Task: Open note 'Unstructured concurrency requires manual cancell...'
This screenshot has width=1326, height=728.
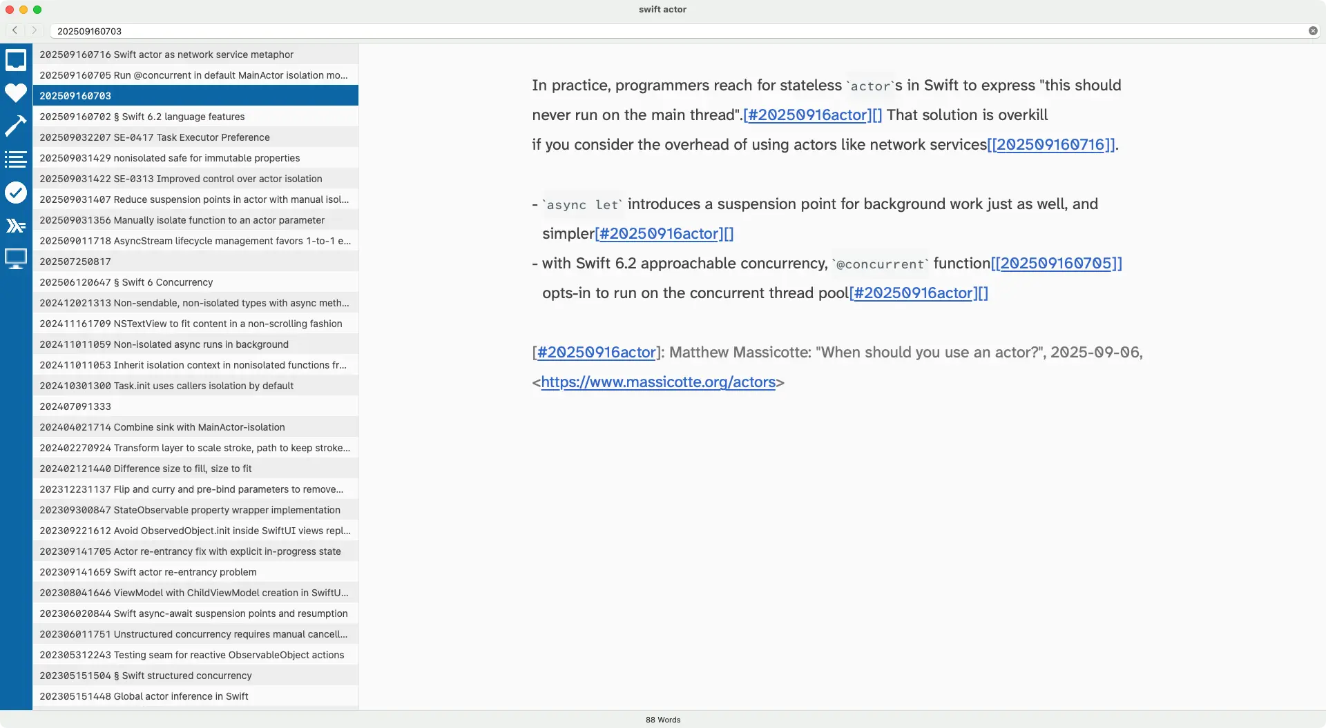Action: click(x=195, y=633)
